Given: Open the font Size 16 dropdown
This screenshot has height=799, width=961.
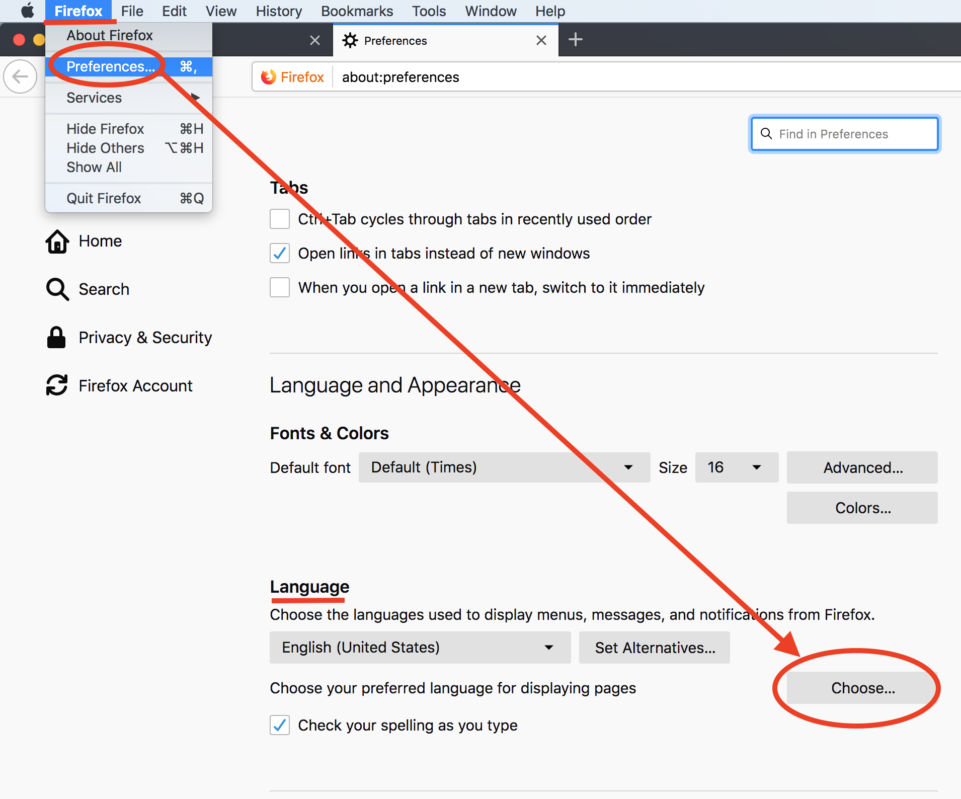Looking at the screenshot, I should click(737, 467).
